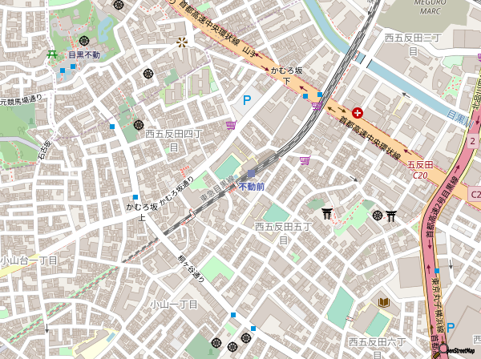Click the 西五反田五丁目 district label
Screen dimensions: 481x359
pyautogui.click(x=284, y=233)
